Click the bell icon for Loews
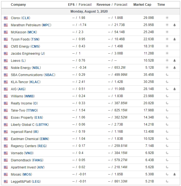Screen dimensions: 181x186 [x=174, y=60]
